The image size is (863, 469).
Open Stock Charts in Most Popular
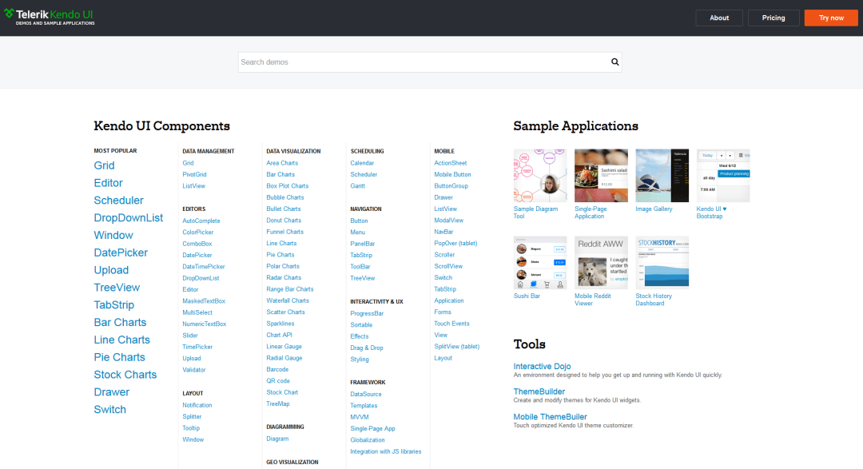click(125, 374)
